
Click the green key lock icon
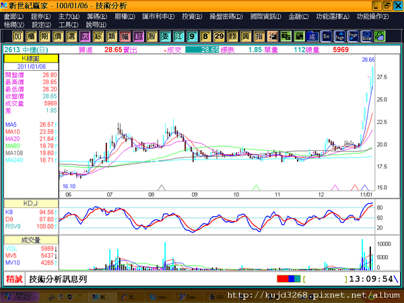point(380,36)
